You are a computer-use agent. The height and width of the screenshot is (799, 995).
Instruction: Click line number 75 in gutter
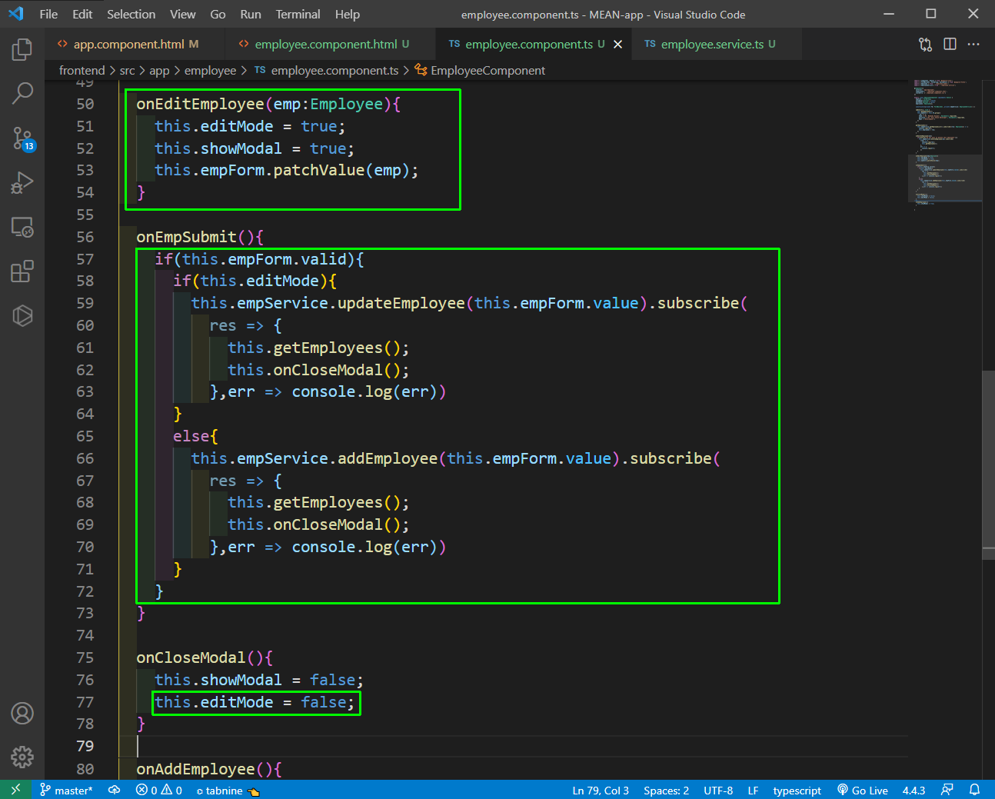pyautogui.click(x=85, y=658)
